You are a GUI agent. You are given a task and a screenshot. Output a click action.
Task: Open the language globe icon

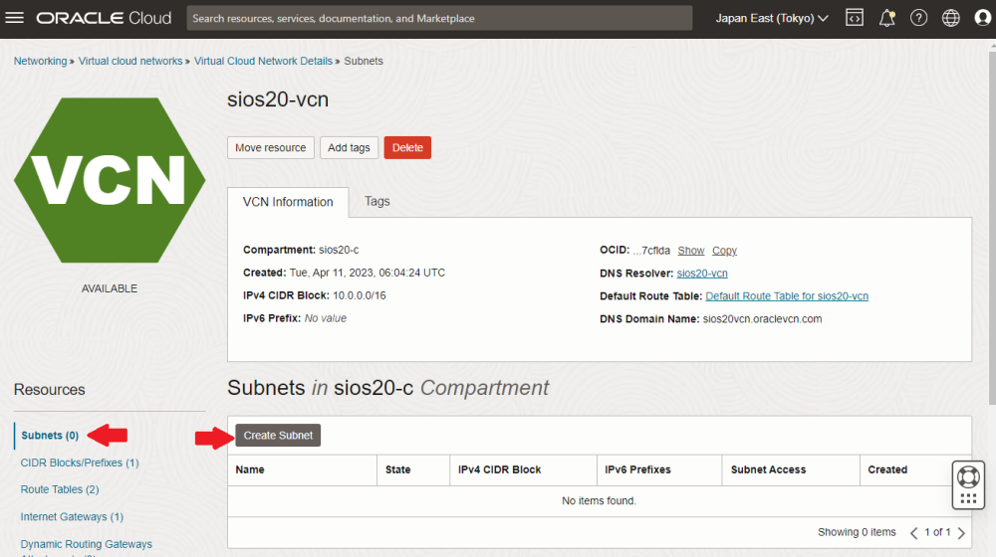point(950,18)
